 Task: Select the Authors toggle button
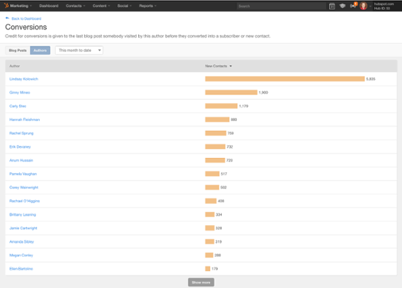[40, 51]
